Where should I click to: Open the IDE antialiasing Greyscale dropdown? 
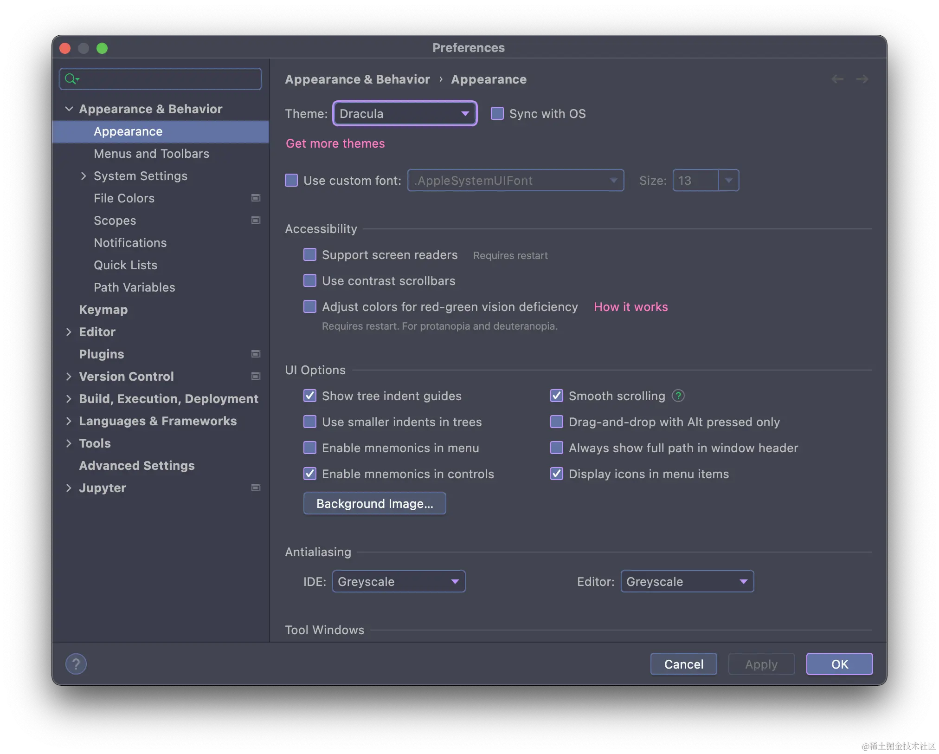click(x=399, y=582)
